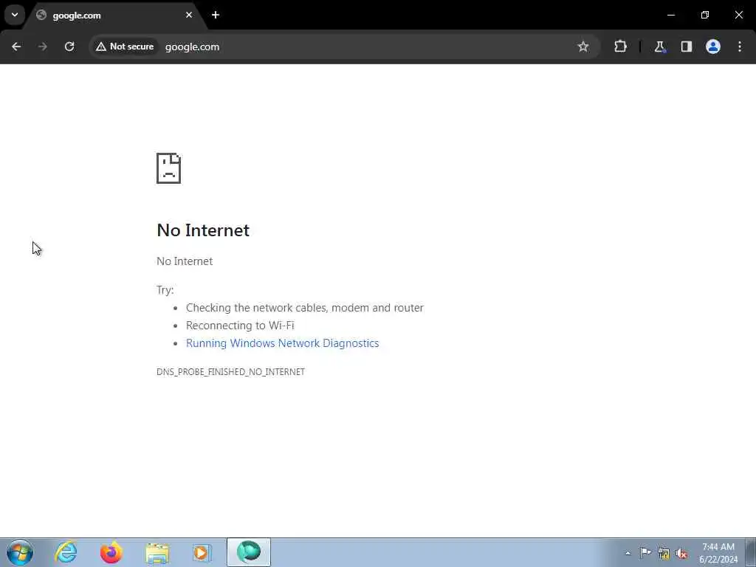Viewport: 756px width, 567px height.
Task: Open the Not secure site info chip
Action: [x=125, y=47]
